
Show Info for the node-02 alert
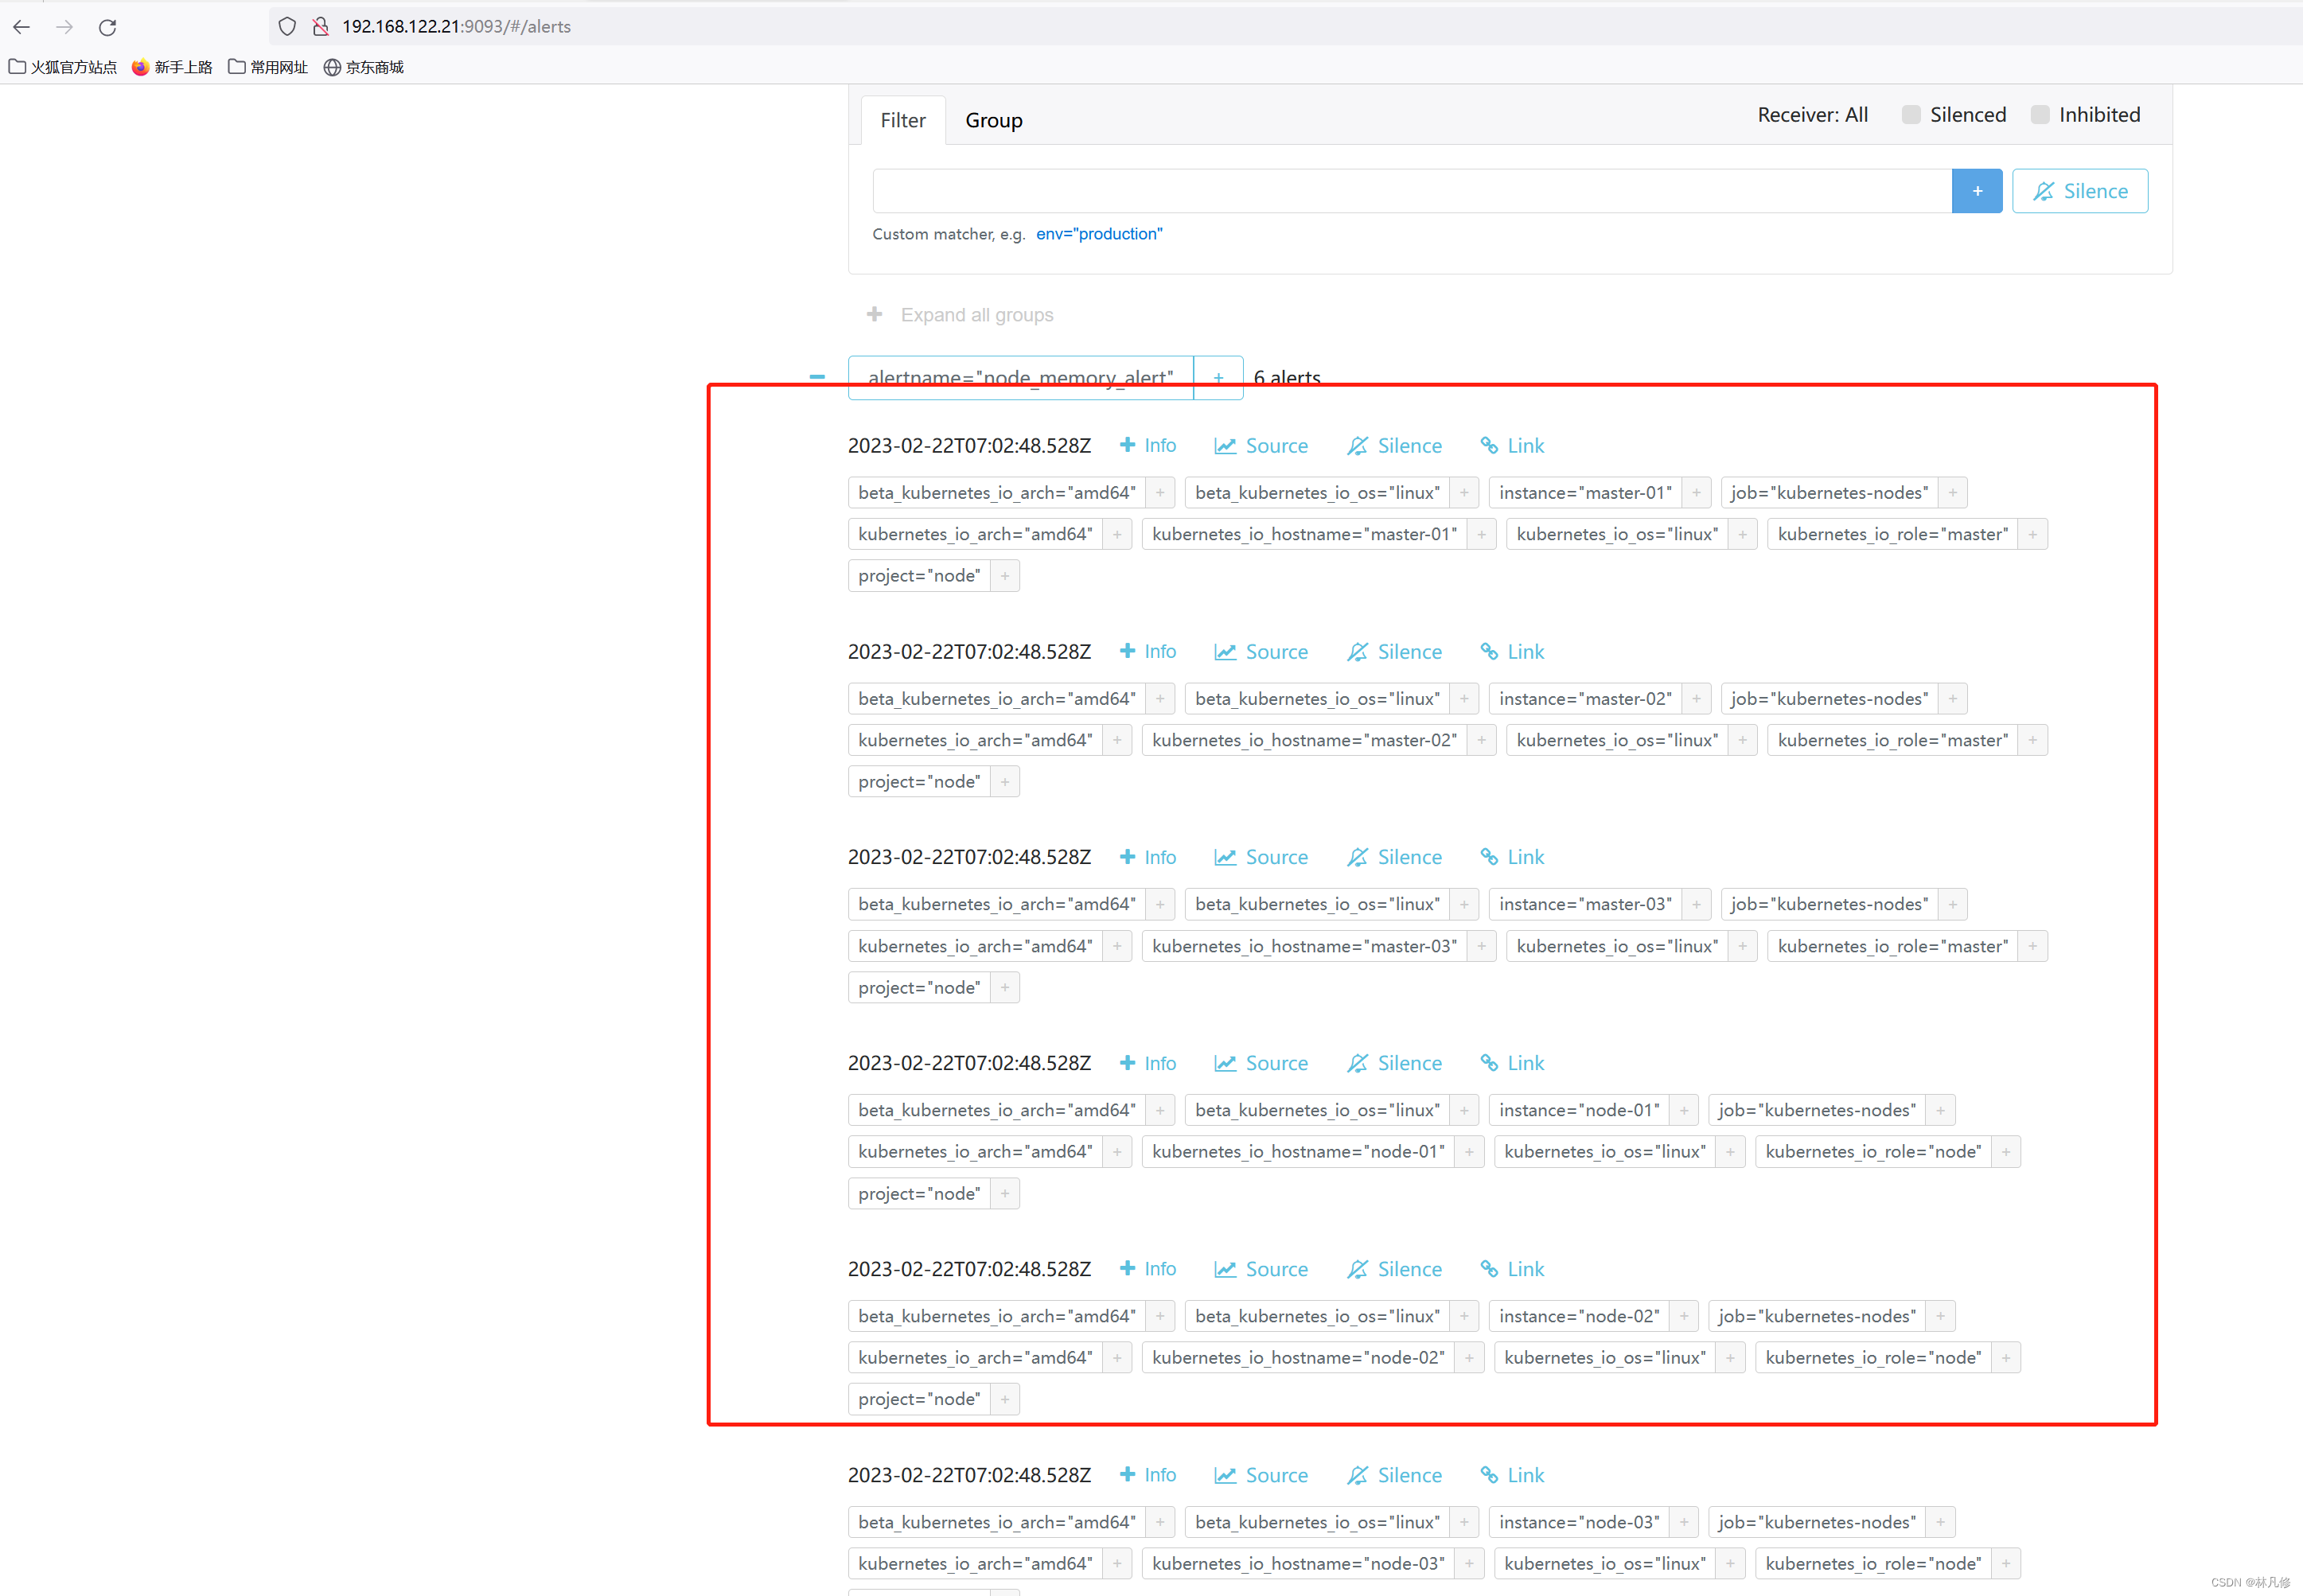(x=1147, y=1270)
